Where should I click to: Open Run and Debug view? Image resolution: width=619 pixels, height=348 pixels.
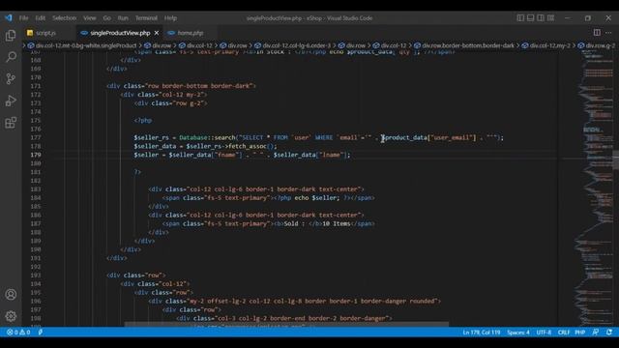tap(11, 101)
